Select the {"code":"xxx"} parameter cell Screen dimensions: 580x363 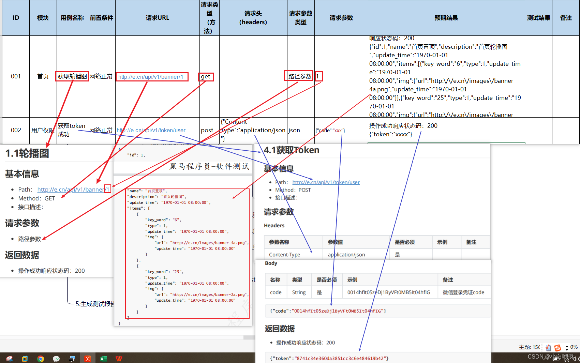coord(341,130)
